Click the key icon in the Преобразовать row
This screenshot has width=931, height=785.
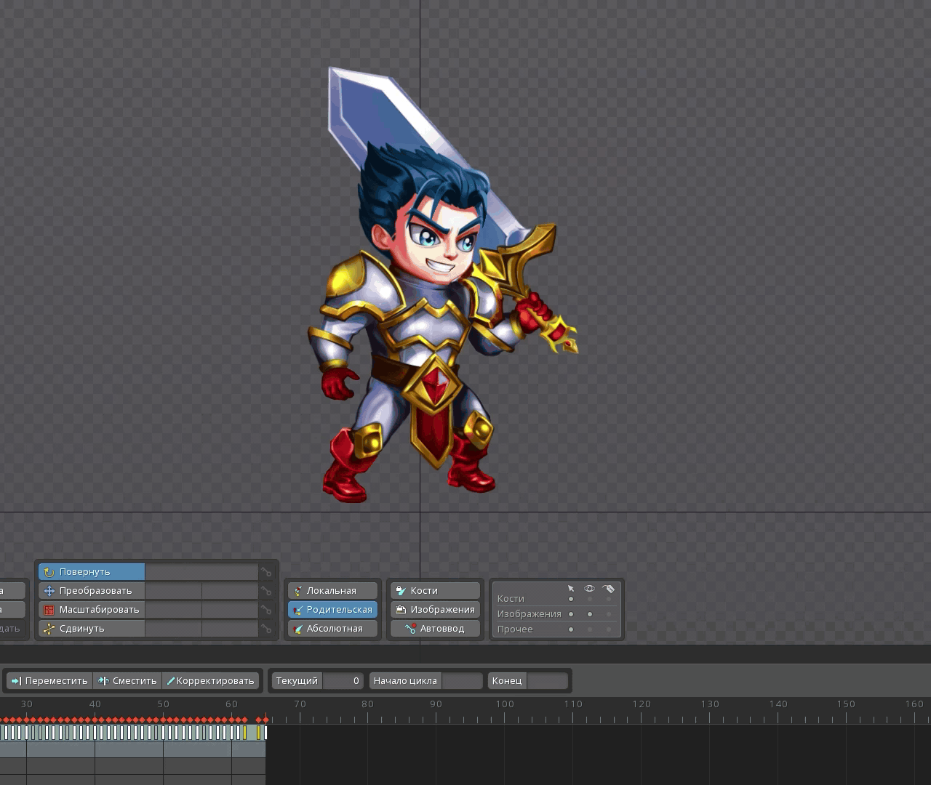click(266, 591)
